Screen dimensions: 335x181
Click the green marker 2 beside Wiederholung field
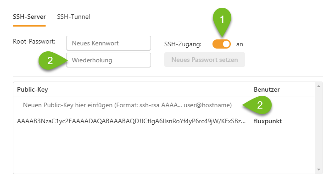(52, 60)
